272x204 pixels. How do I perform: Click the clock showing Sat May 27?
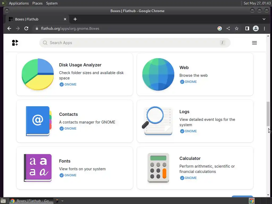coord(257,3)
